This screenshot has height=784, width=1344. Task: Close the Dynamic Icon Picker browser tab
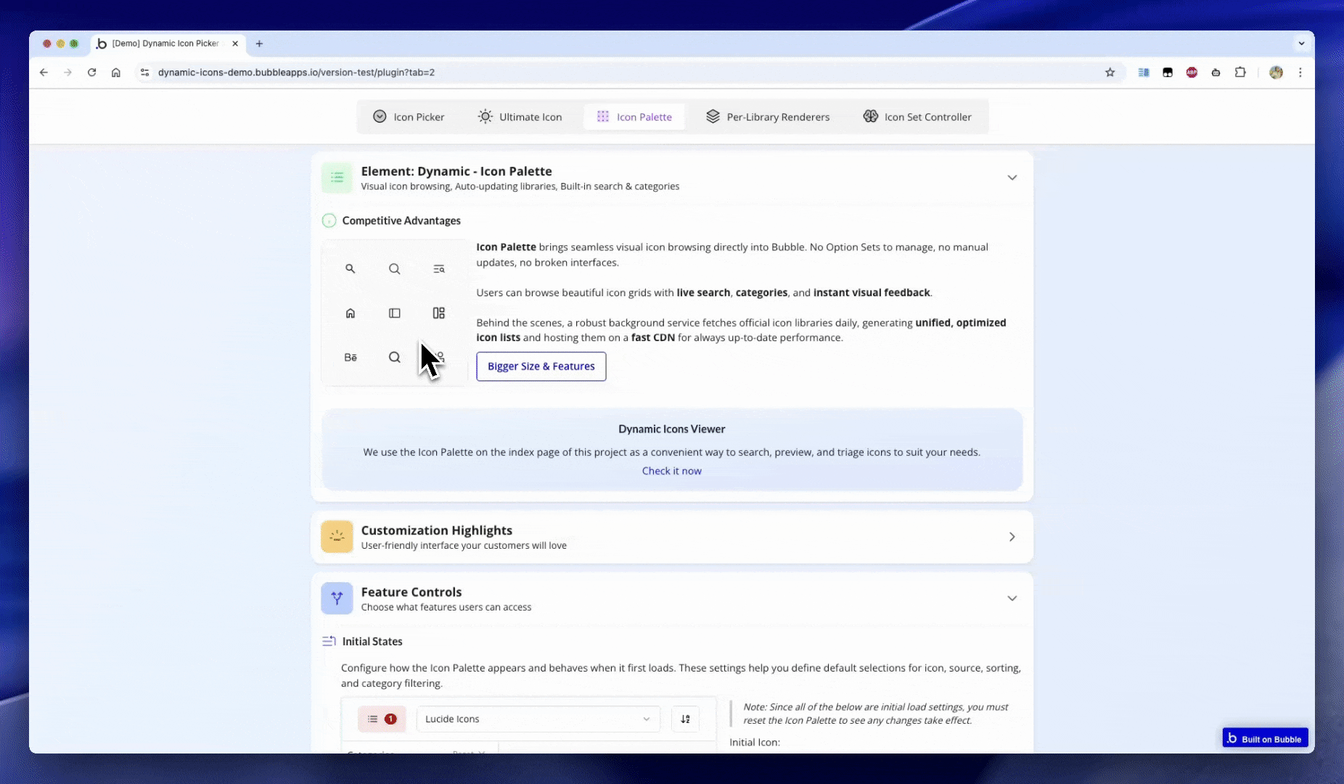click(x=235, y=44)
